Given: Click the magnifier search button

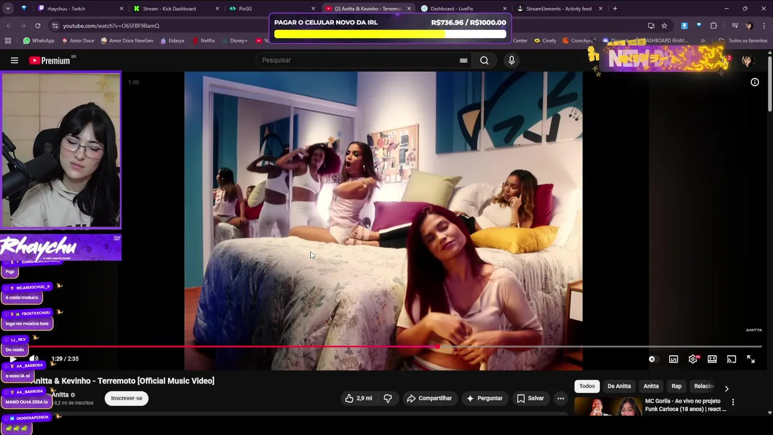Looking at the screenshot, I should pos(484,60).
